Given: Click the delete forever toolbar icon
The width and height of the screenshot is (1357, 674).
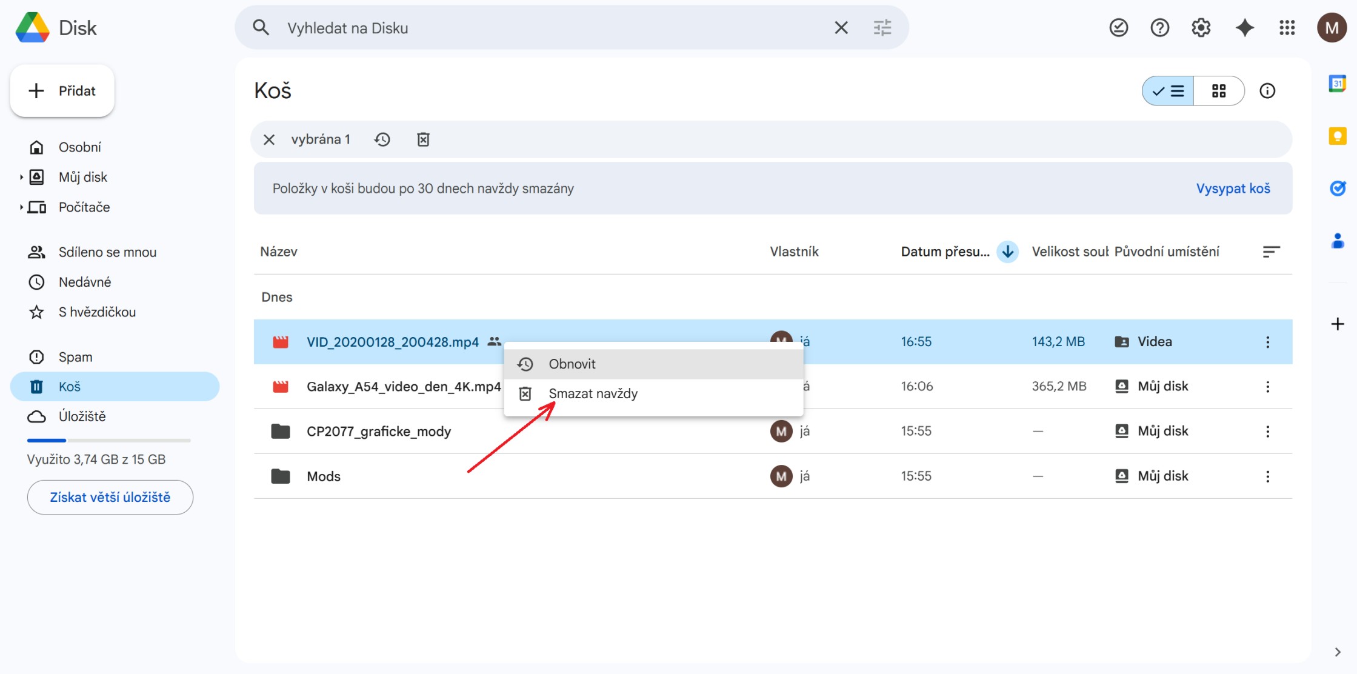Looking at the screenshot, I should click(423, 139).
